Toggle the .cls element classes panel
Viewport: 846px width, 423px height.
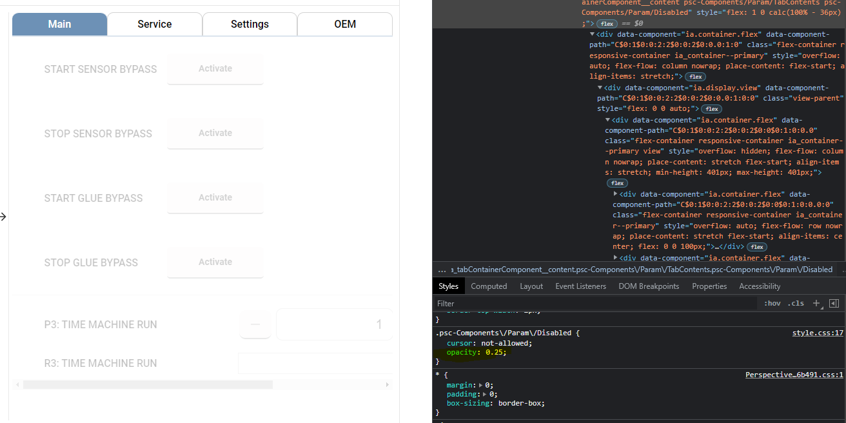796,303
